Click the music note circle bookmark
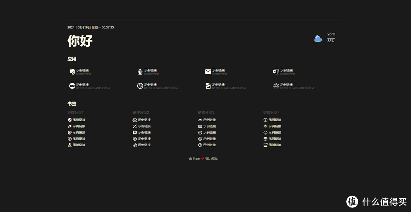Viewport: 411px width, 212px height. 265,120
